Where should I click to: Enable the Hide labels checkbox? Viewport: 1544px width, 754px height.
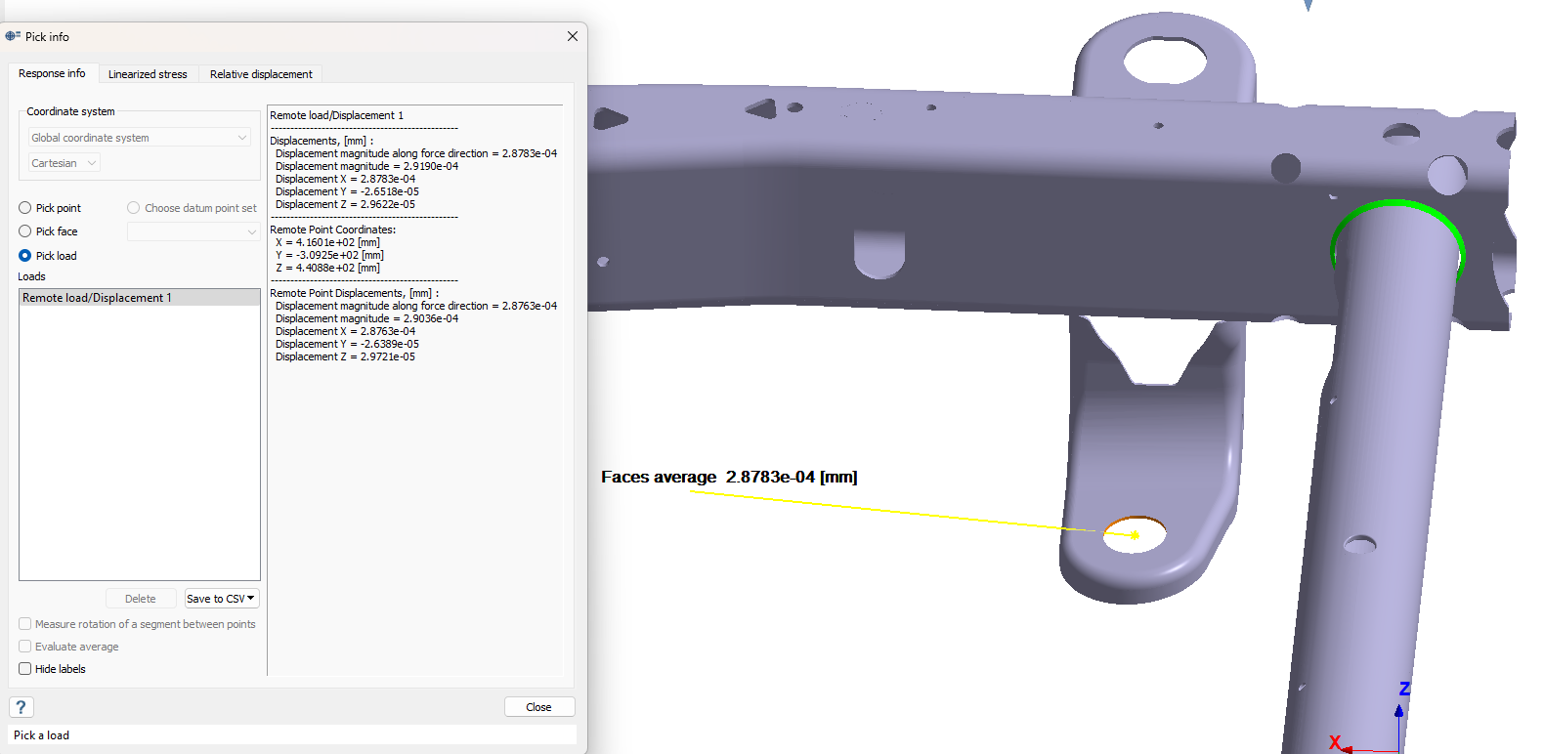(x=25, y=669)
